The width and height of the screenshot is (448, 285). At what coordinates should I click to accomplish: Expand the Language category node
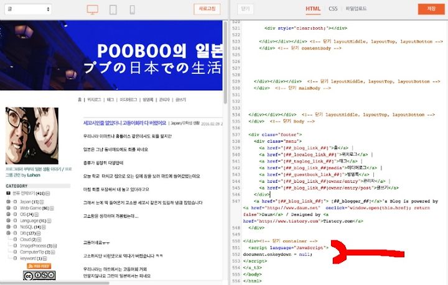pos(8,220)
